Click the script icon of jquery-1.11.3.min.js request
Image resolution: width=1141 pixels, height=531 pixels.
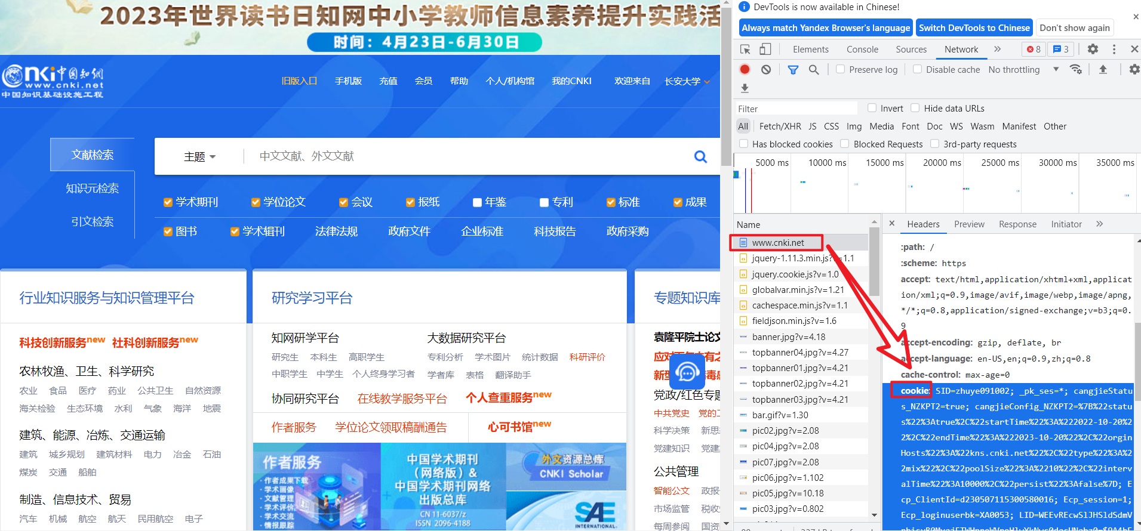point(743,258)
